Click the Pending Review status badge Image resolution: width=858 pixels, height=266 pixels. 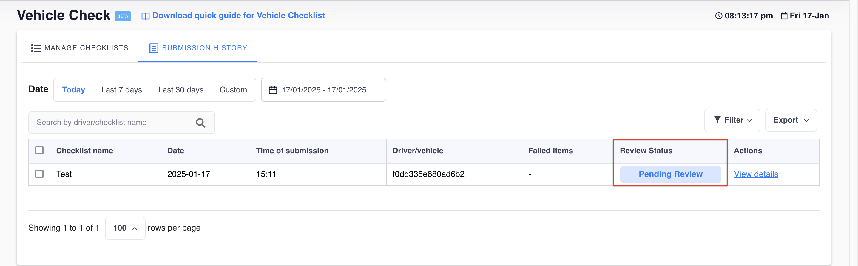[x=670, y=174]
